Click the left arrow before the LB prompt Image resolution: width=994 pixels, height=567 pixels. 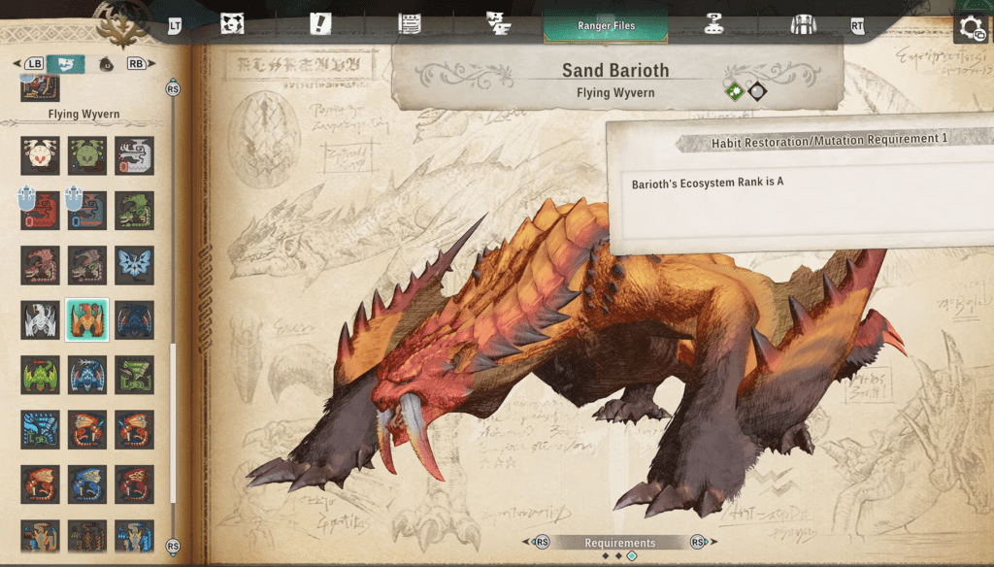15,61
